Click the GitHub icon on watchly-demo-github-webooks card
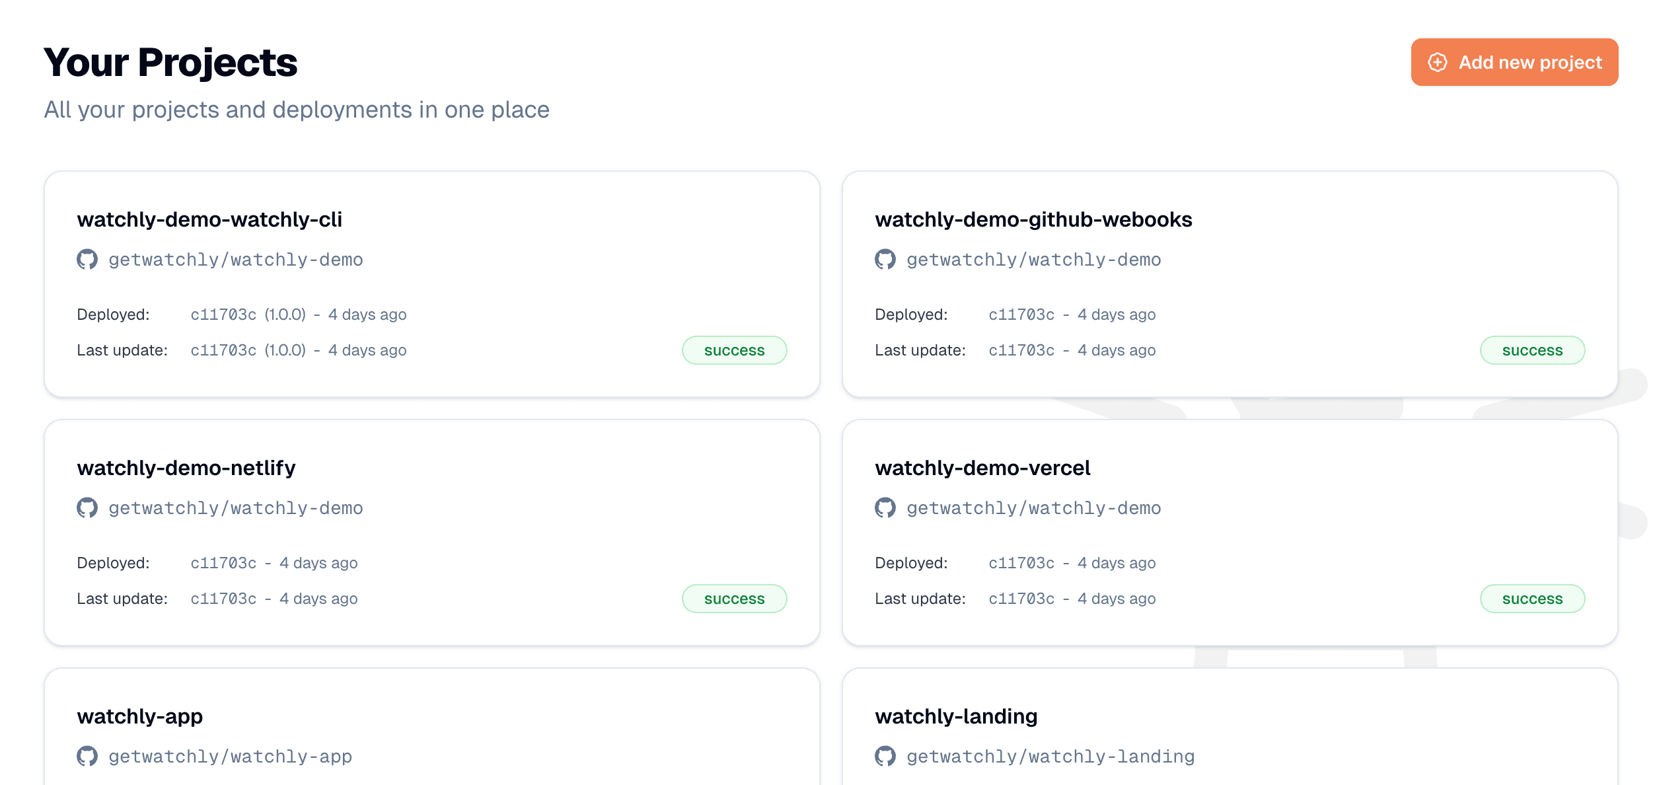 tap(885, 259)
